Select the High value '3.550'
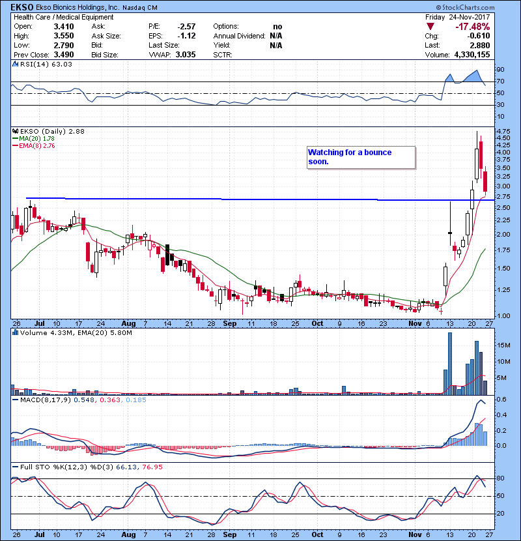Viewport: 521px width, 541px height. tap(64, 36)
